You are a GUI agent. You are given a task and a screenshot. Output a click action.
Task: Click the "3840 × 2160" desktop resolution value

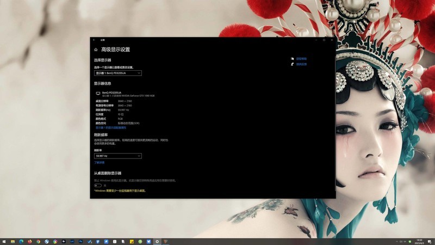[125, 101]
